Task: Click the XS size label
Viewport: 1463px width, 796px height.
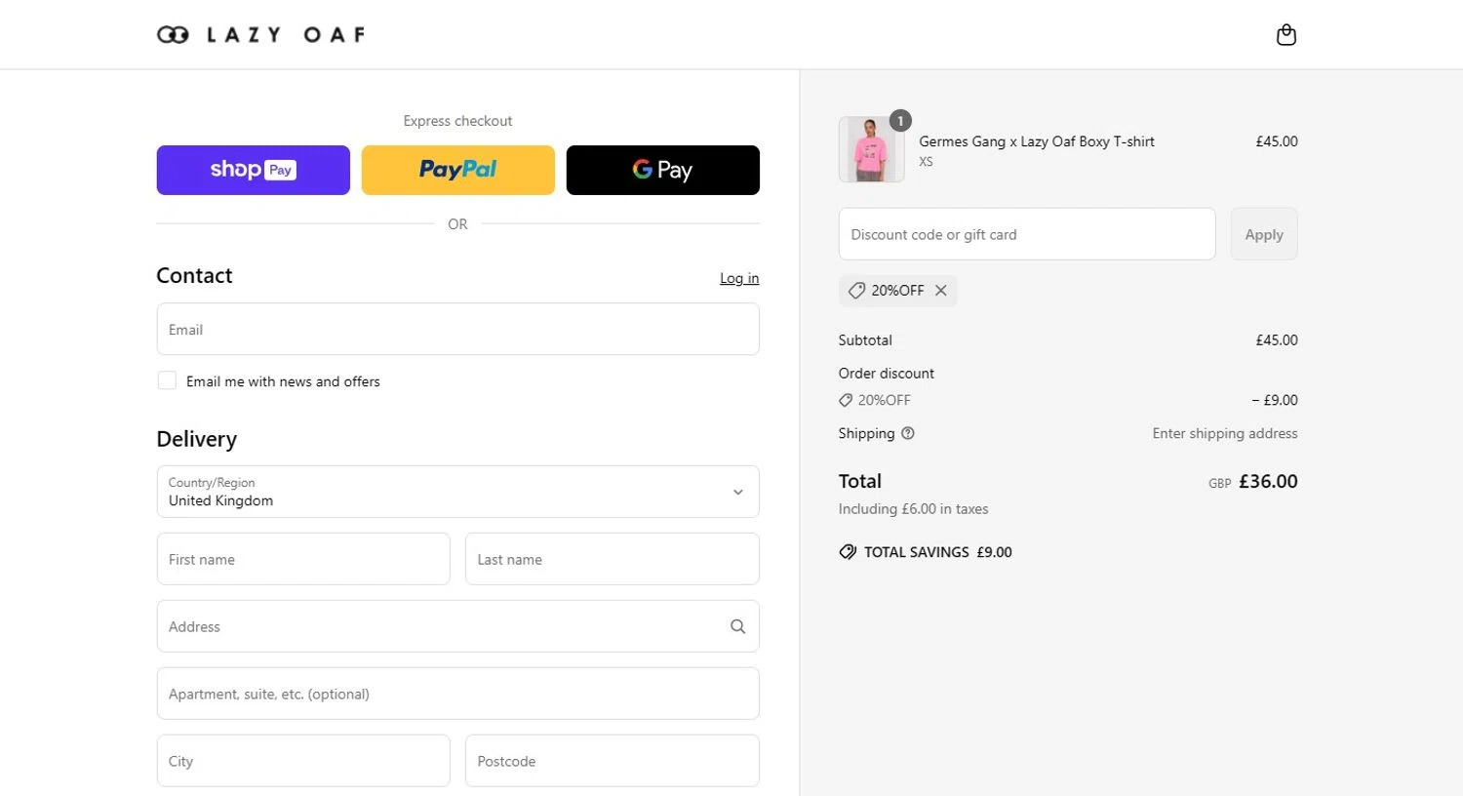Action: pyautogui.click(x=926, y=162)
